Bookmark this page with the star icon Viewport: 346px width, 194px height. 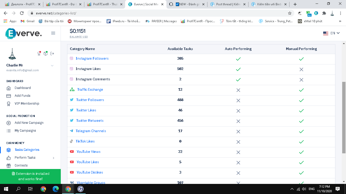pos(290,13)
